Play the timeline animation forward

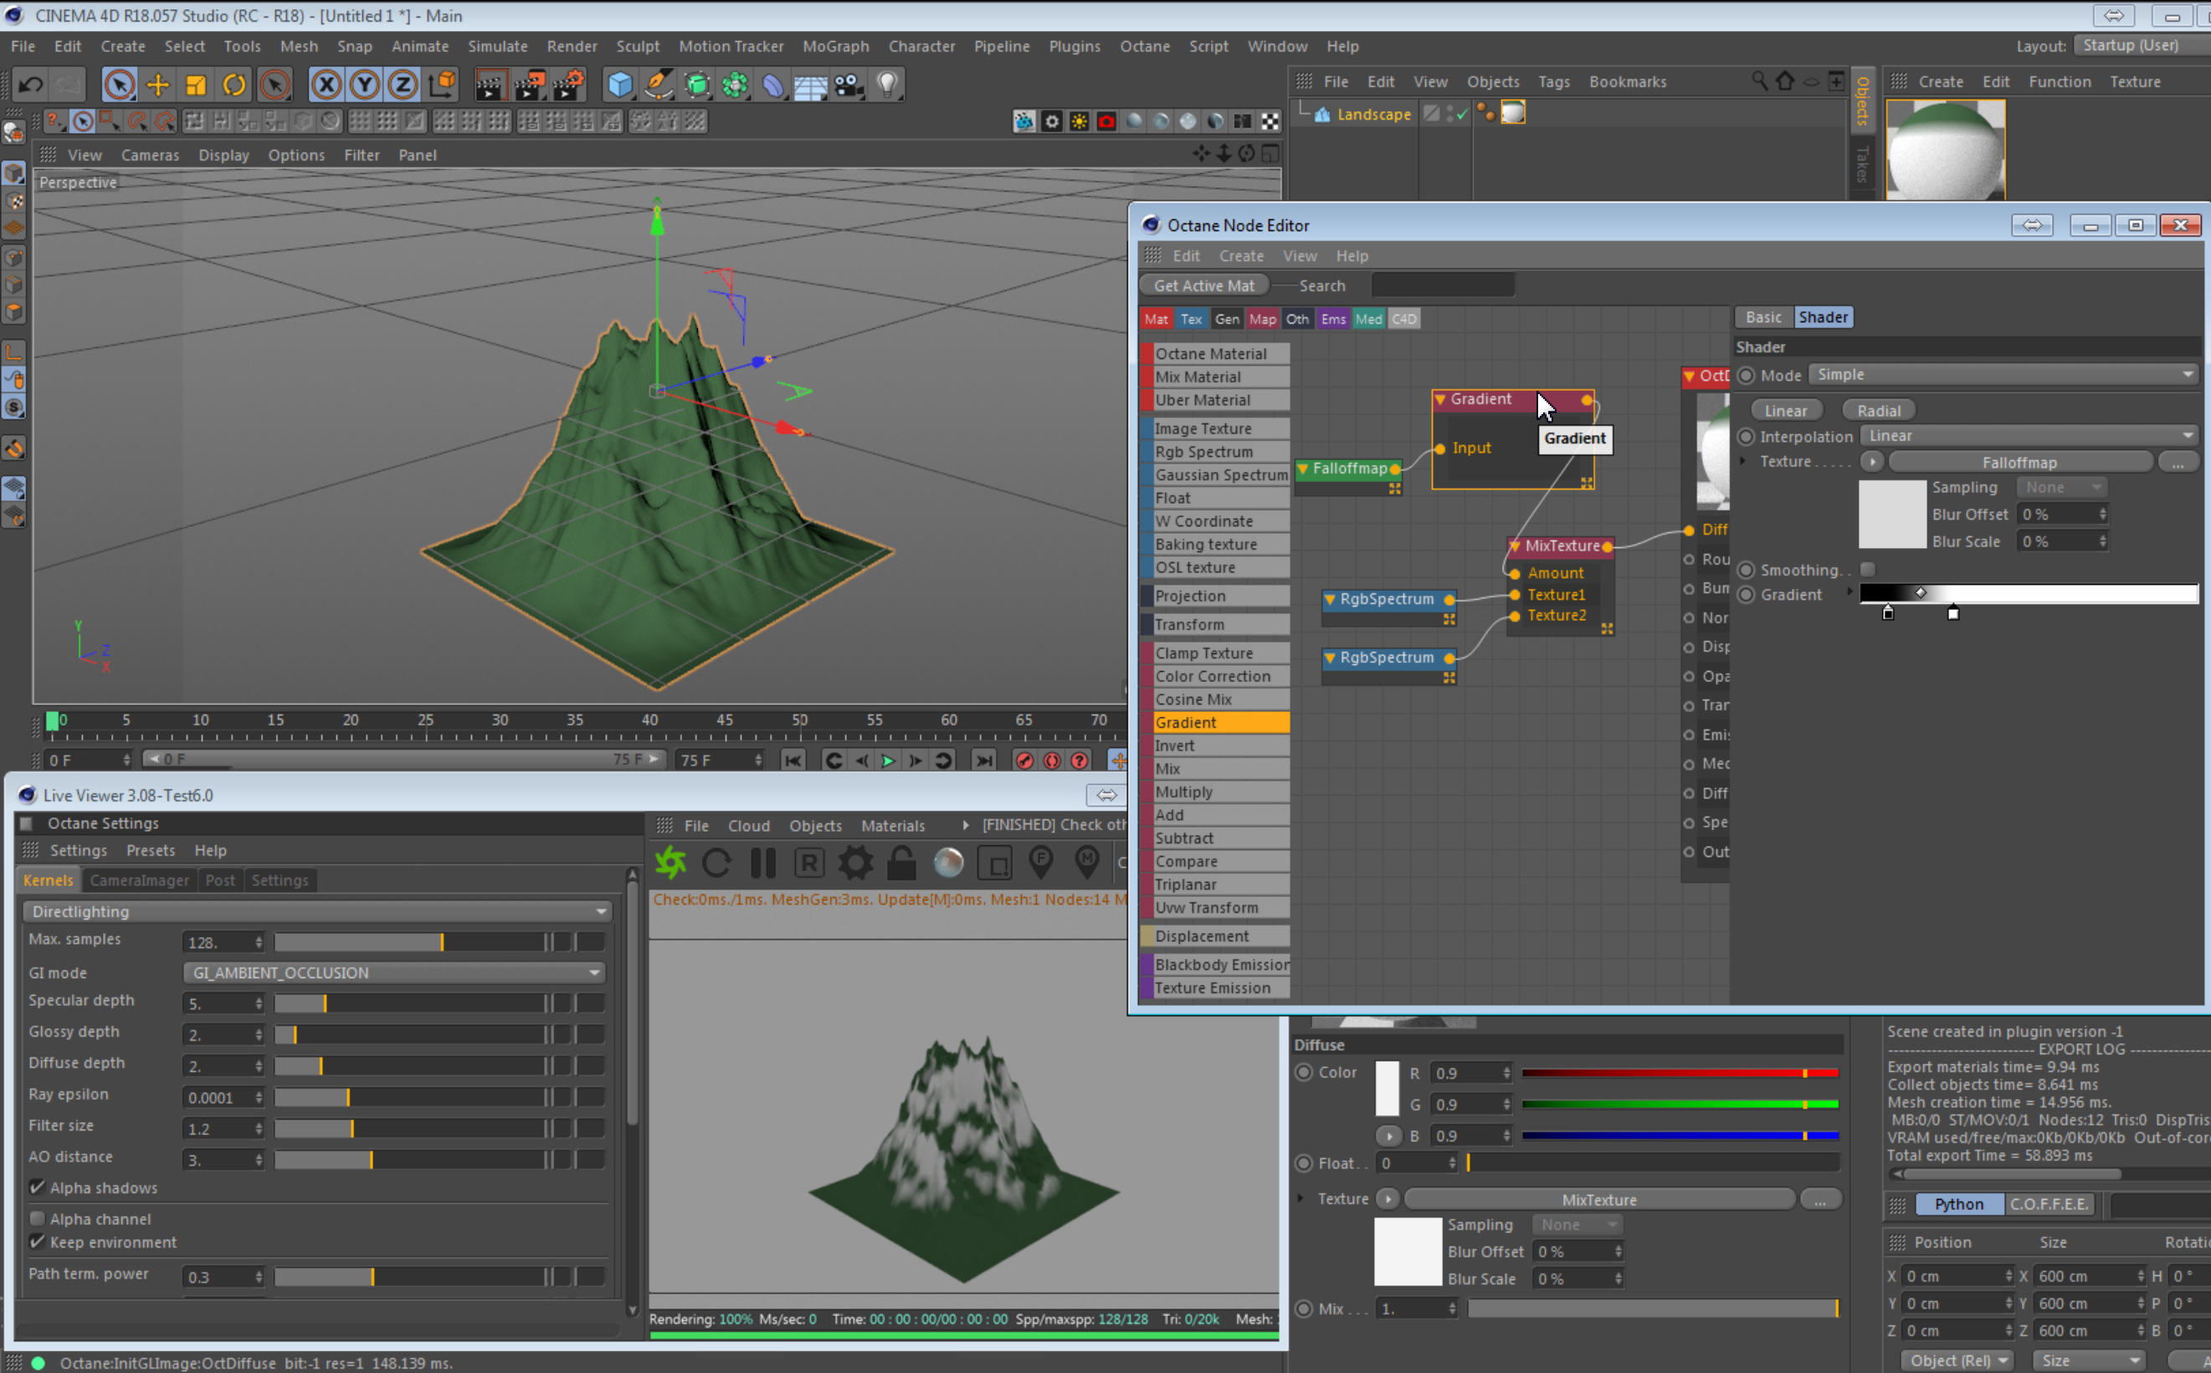click(x=888, y=760)
